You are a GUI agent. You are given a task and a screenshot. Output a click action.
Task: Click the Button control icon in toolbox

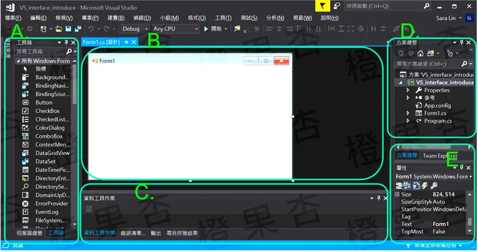point(25,103)
